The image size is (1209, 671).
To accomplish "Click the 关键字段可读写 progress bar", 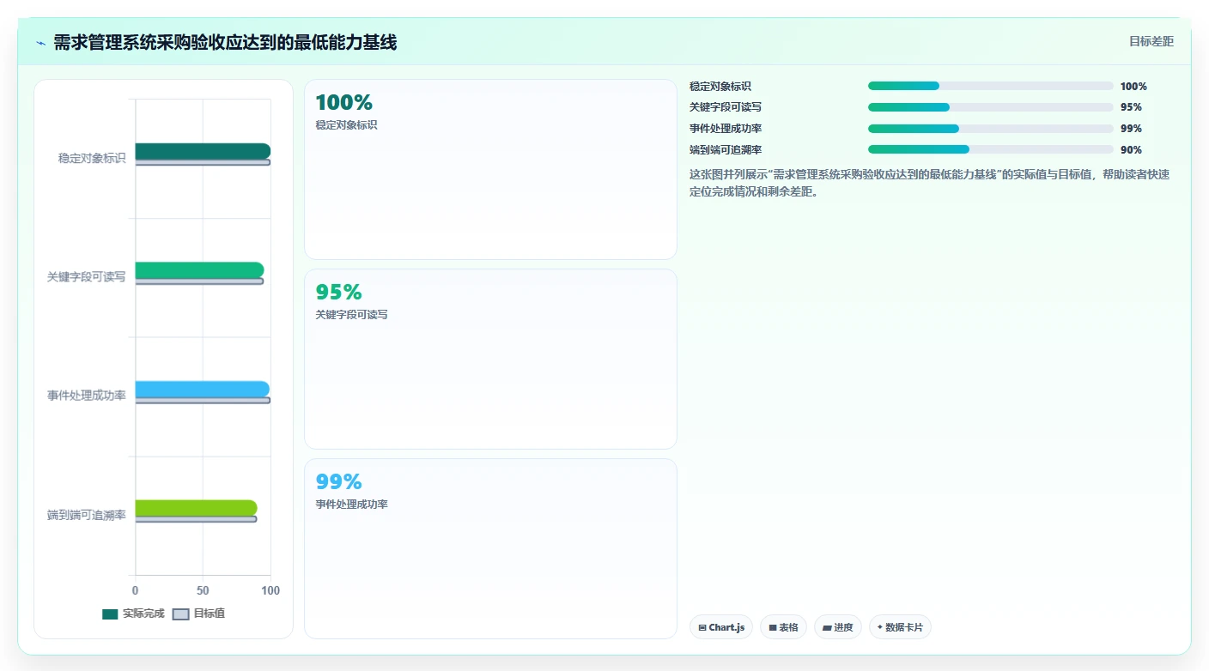I will [990, 107].
